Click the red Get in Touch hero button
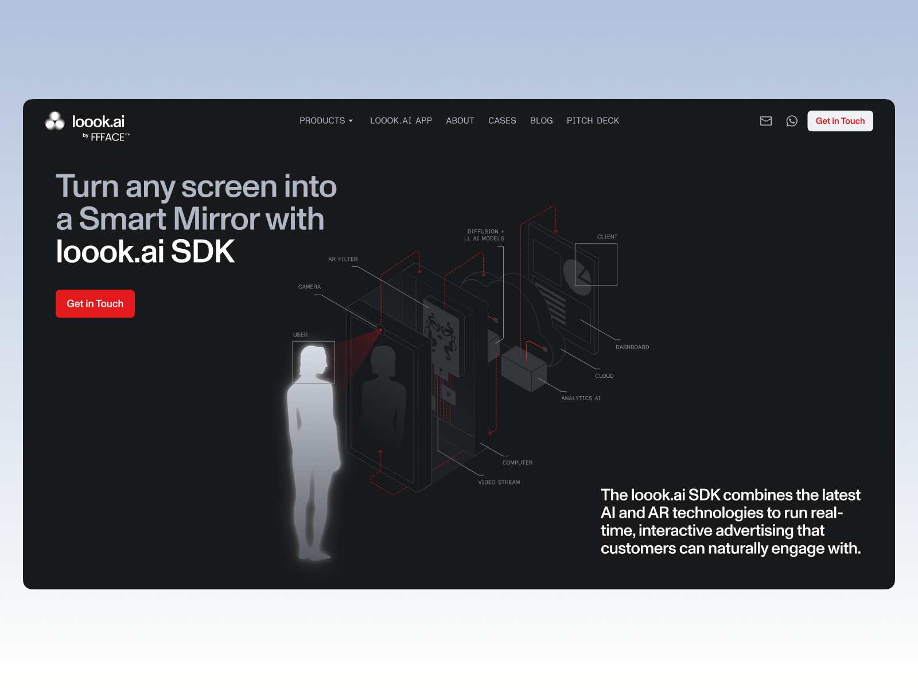Screen dimensions: 918x688 click(95, 304)
